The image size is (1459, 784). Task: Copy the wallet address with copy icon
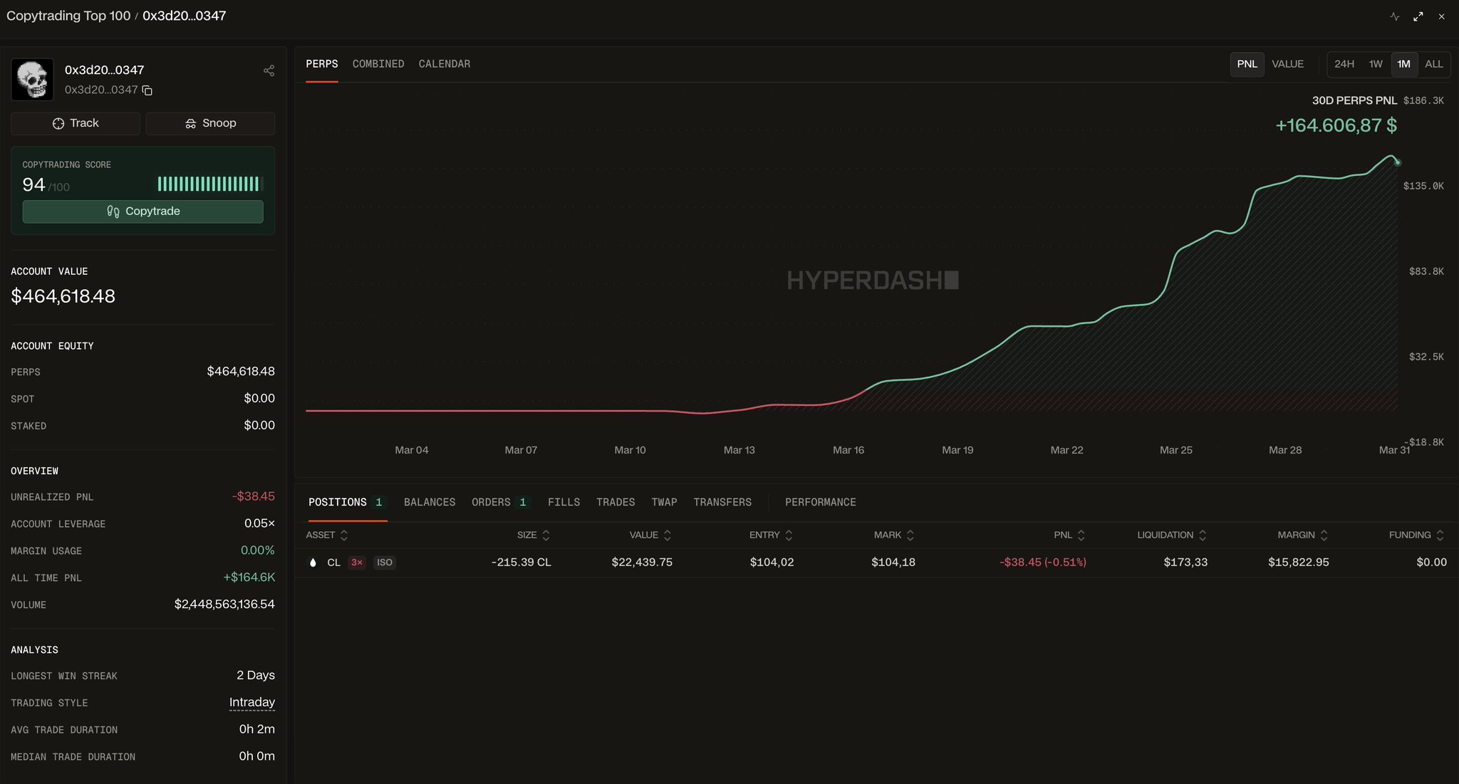tap(147, 90)
